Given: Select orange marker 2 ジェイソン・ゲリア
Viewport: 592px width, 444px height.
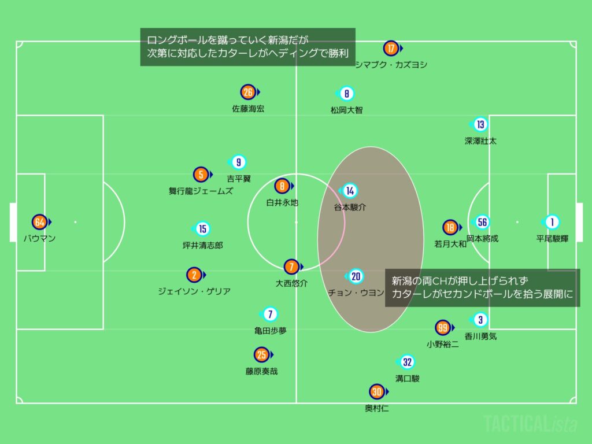Looking at the screenshot, I should [194, 275].
